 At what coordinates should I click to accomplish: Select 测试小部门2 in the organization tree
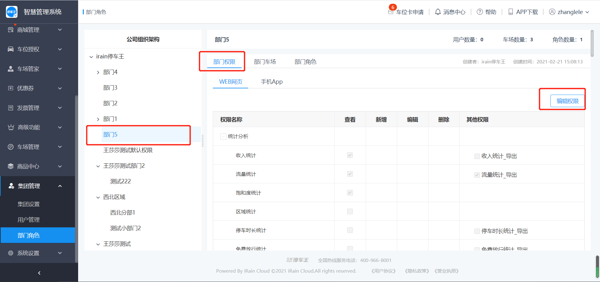point(126,228)
